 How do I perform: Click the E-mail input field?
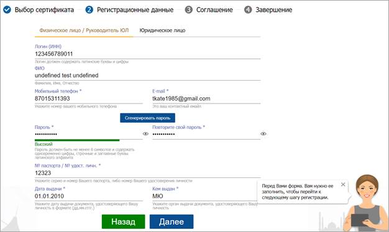coord(206,99)
